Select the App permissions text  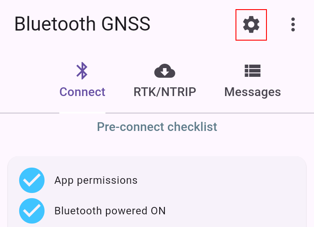click(96, 180)
